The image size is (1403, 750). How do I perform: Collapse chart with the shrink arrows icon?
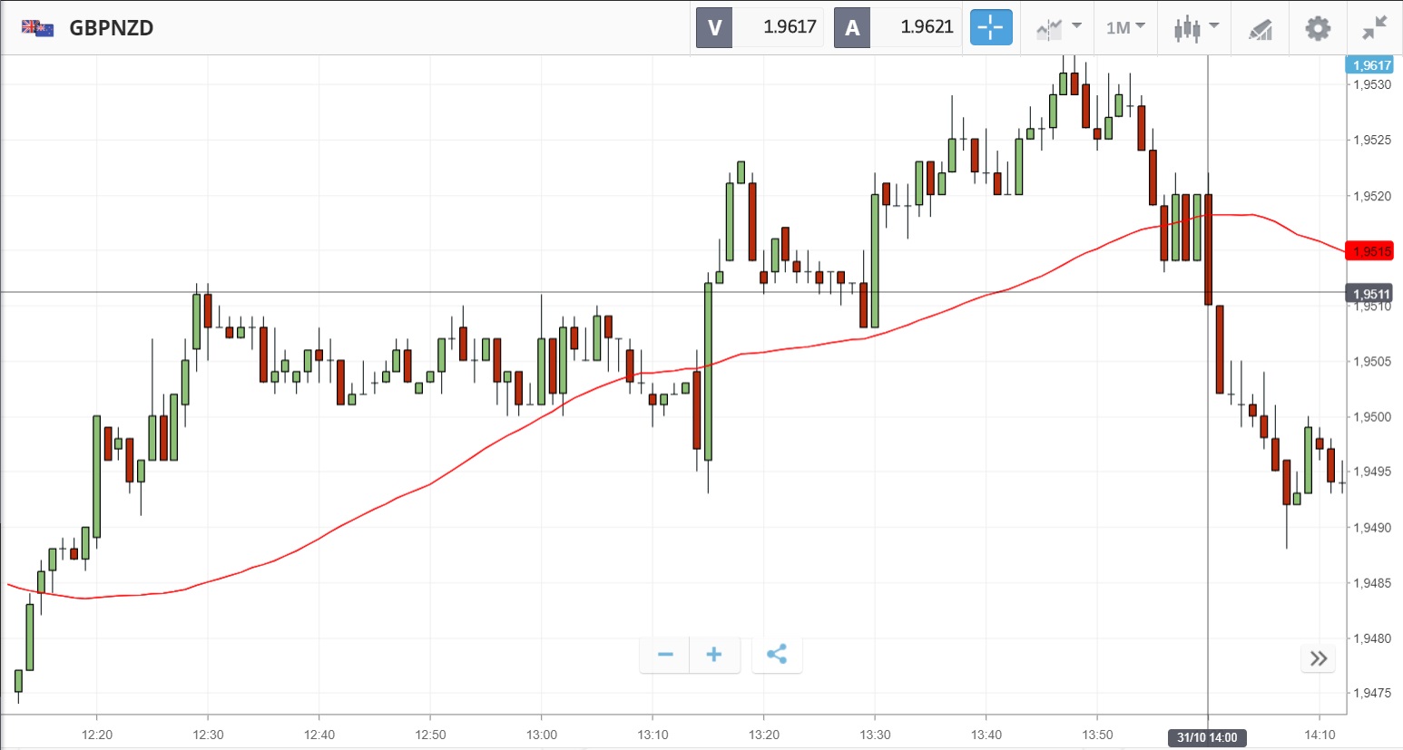click(1375, 28)
